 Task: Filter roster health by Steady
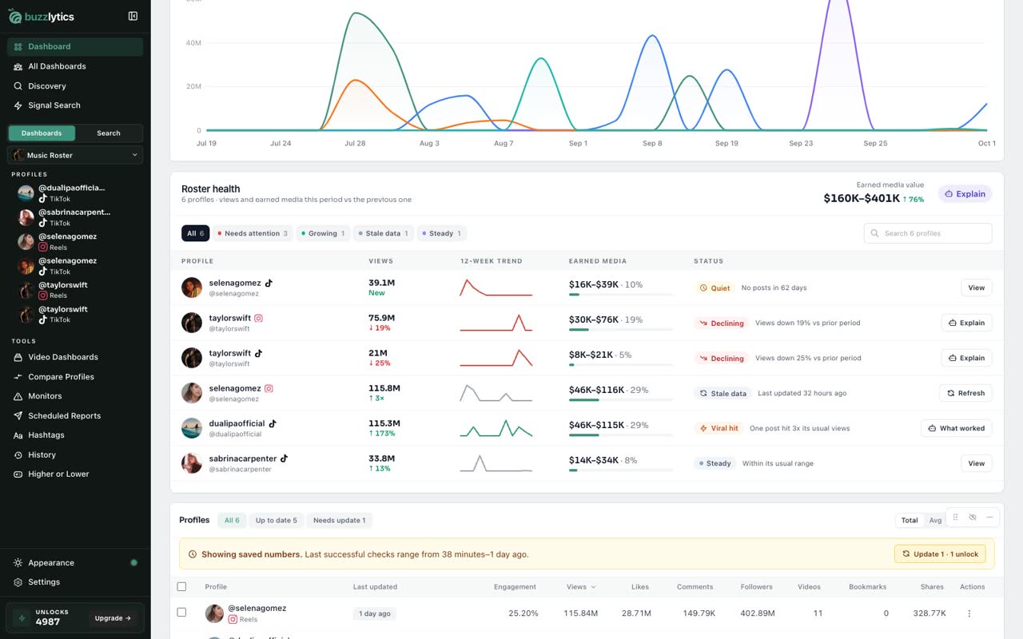[441, 233]
